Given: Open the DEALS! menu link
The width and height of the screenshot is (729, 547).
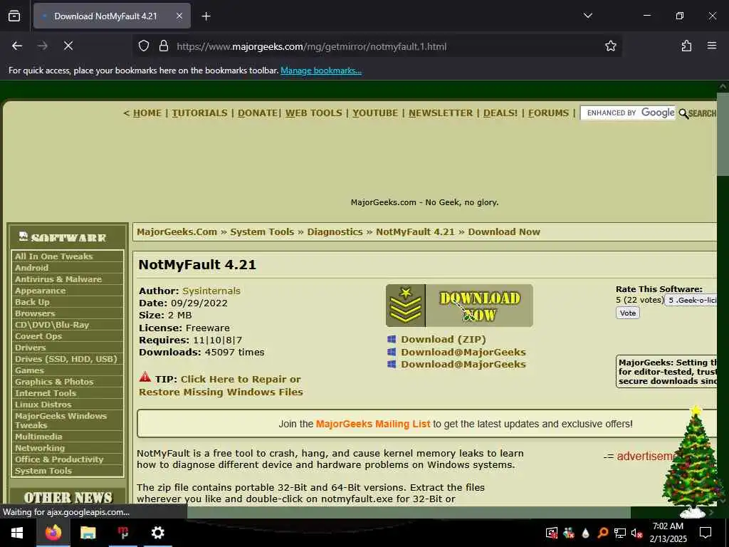Looking at the screenshot, I should tap(500, 113).
